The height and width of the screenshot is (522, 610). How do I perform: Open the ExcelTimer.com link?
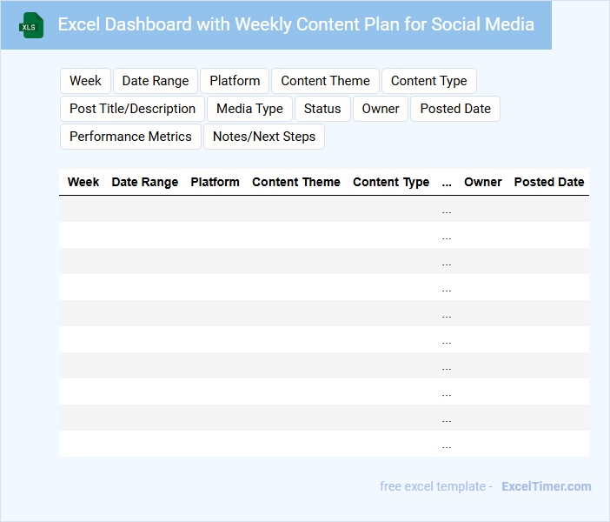546,486
